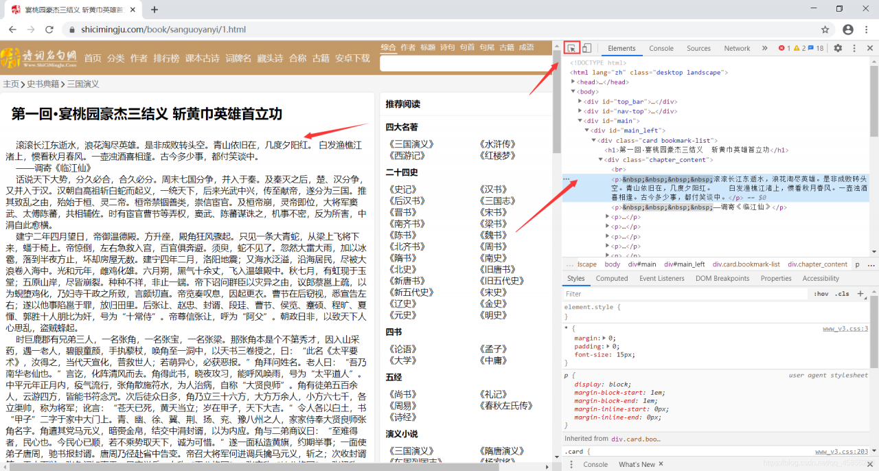Open the Computed styles tab
This screenshot has height=471, width=879.
click(612, 278)
